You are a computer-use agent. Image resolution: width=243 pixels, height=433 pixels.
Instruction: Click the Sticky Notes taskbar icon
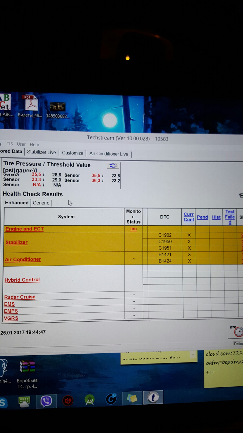[x=132, y=398]
